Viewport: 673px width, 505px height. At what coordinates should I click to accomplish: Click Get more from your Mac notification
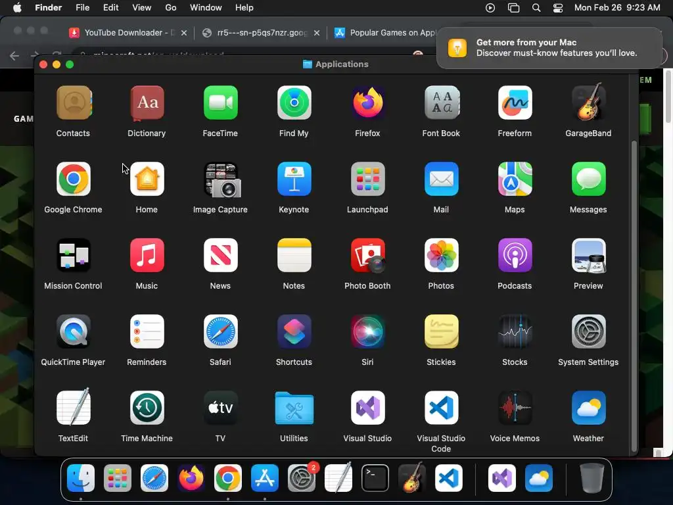coord(549,47)
